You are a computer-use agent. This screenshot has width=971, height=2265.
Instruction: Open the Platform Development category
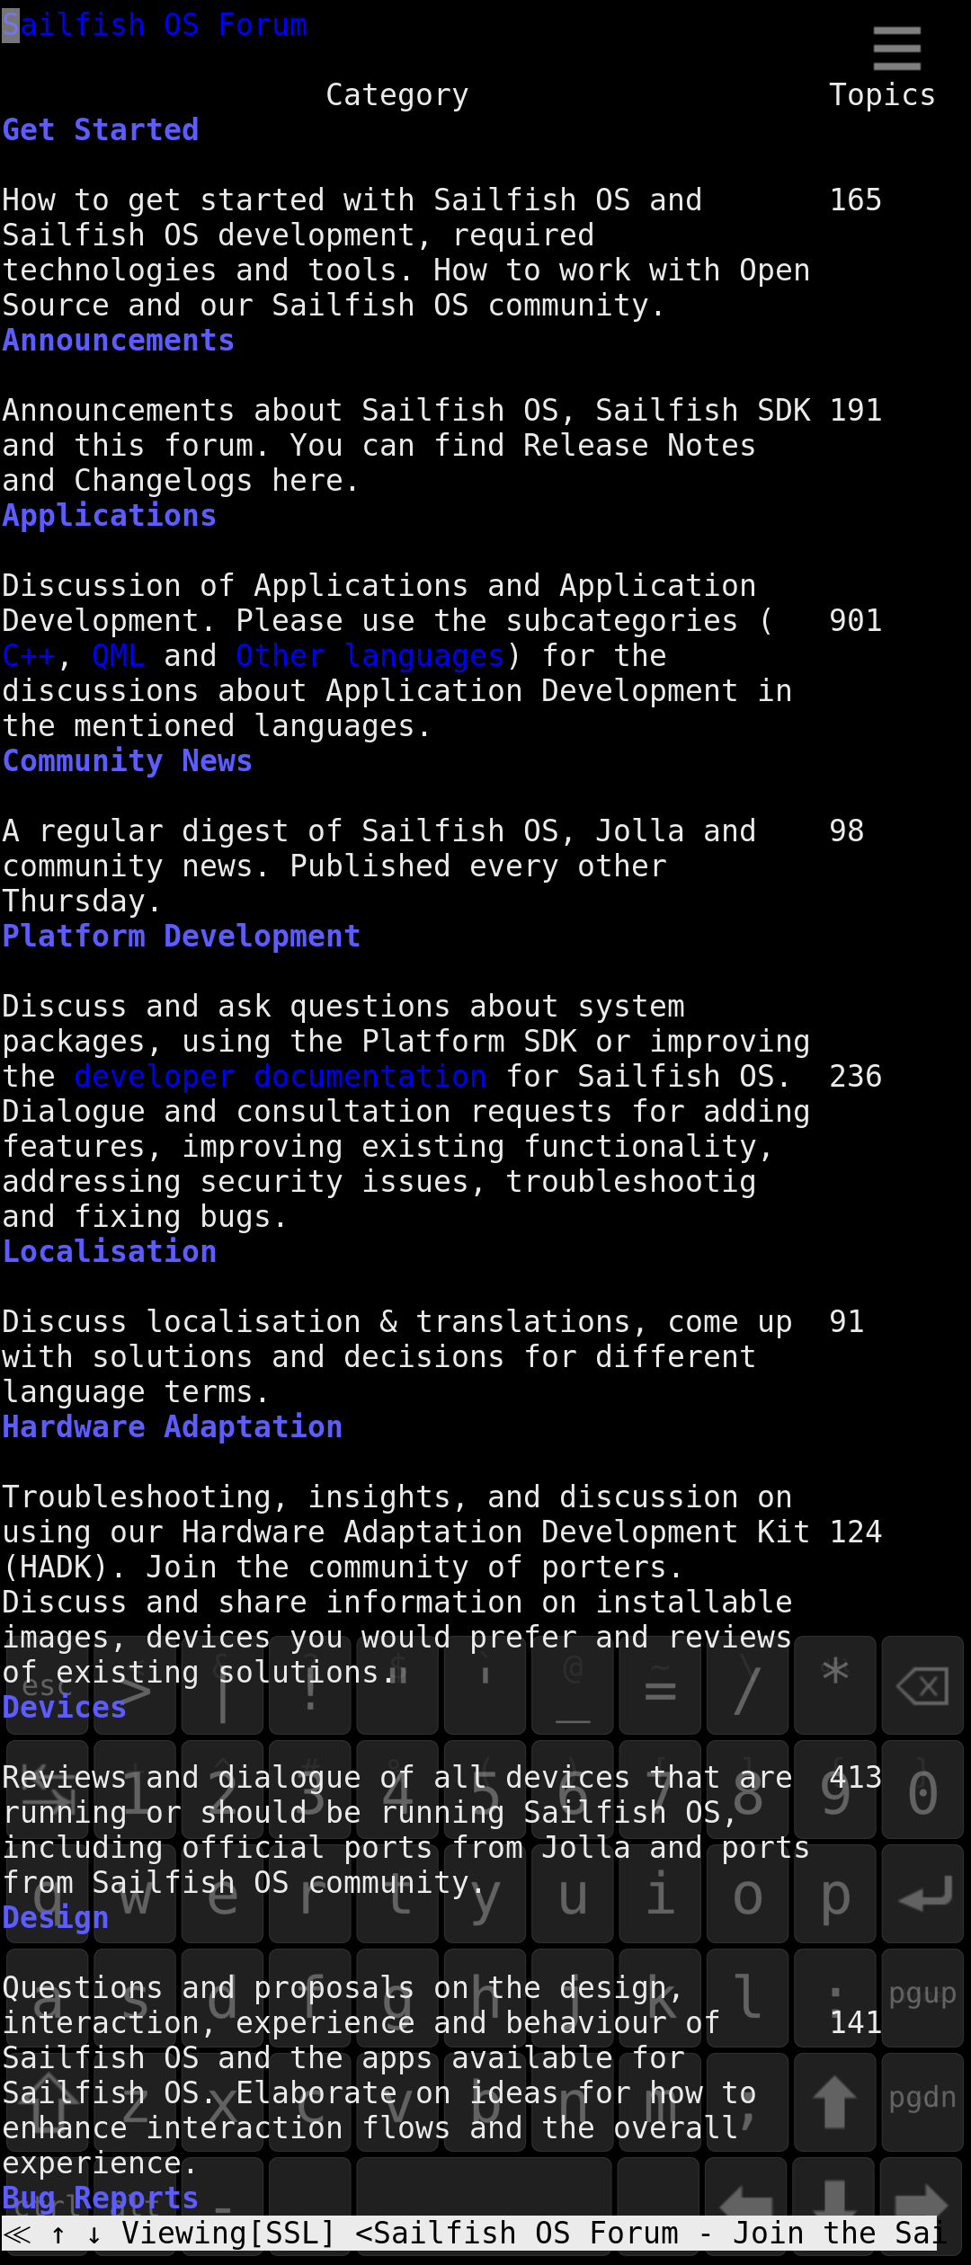pos(182,936)
